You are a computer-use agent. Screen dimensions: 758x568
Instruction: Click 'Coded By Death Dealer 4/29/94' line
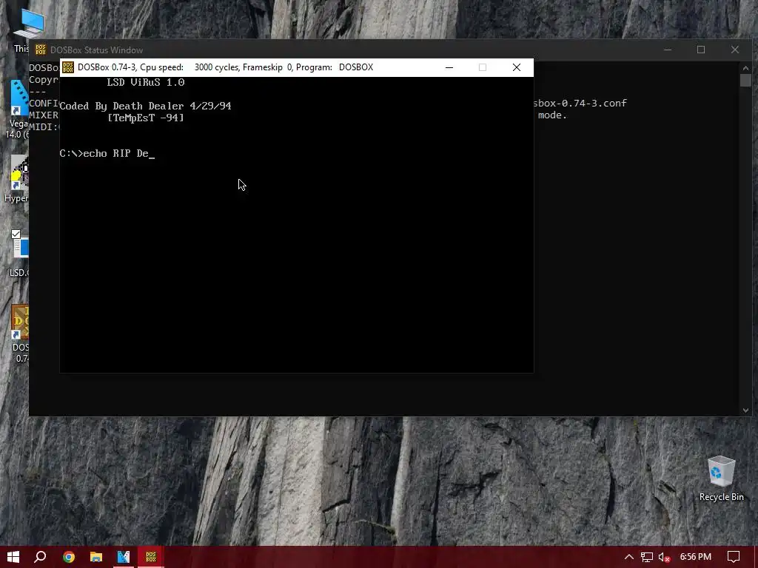point(146,106)
